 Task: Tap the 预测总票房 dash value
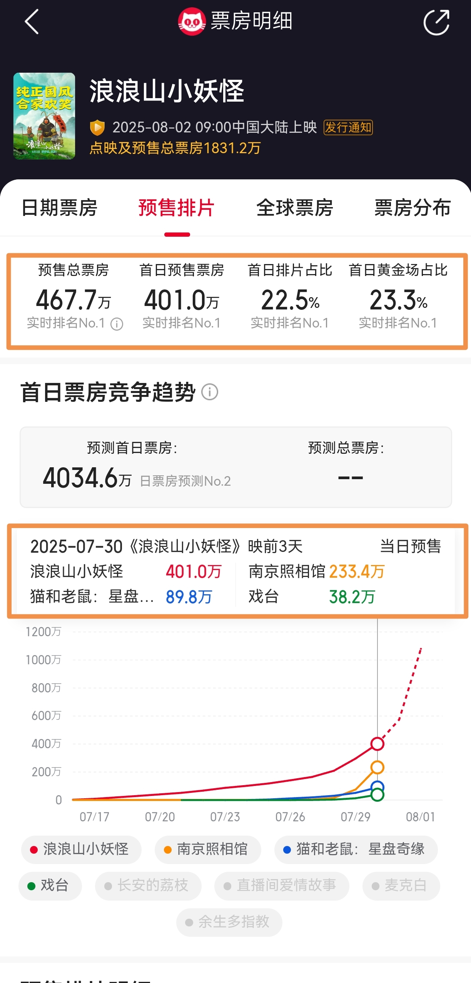350,478
